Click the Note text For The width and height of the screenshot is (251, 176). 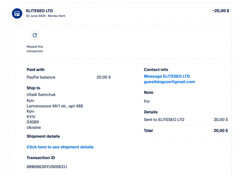tap(147, 101)
